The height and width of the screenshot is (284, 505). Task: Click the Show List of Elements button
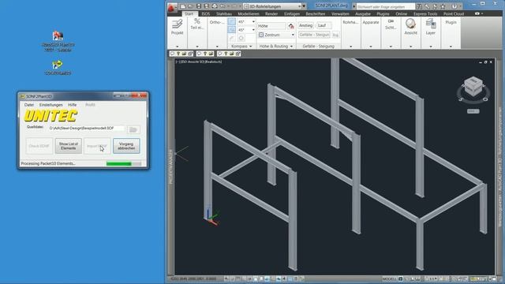click(x=69, y=146)
